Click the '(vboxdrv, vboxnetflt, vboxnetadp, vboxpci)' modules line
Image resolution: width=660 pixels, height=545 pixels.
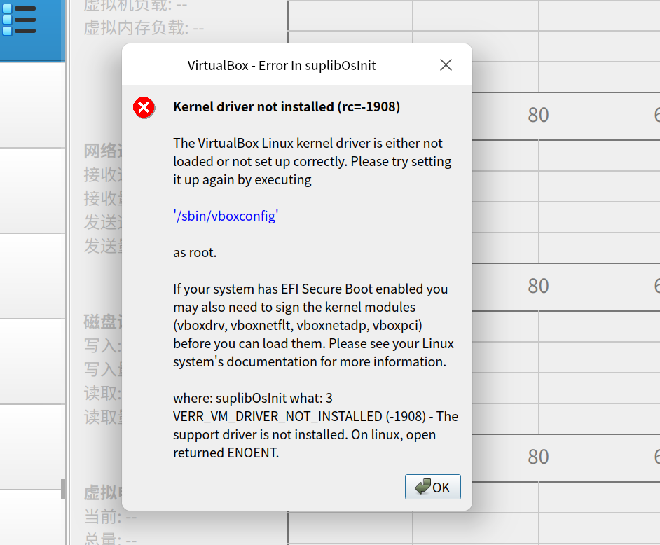coord(298,325)
